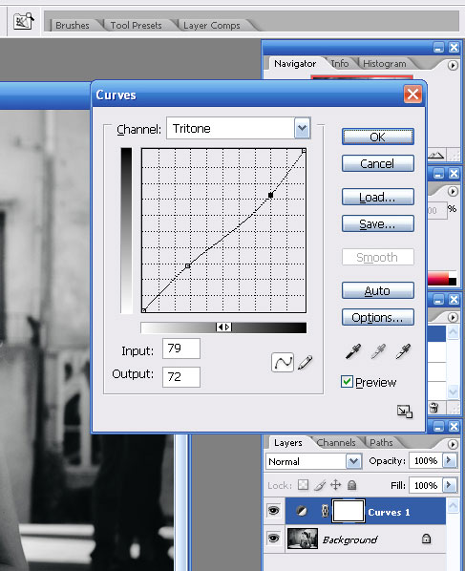This screenshot has height=571, width=465.
Task: Click the Cancel button
Action: (377, 163)
